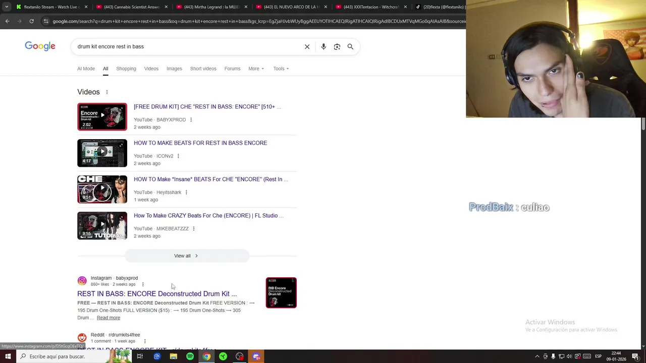Expand the More search filters dropdown
646x363 pixels.
point(256,69)
